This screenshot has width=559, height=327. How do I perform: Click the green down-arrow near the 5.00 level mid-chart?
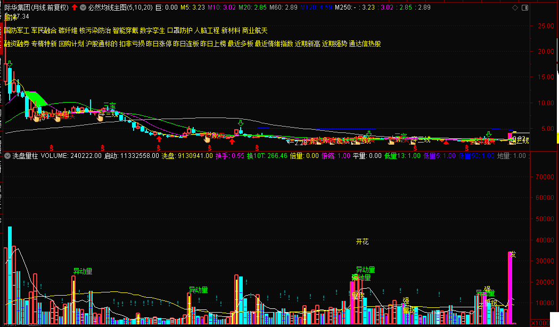[x=241, y=123]
